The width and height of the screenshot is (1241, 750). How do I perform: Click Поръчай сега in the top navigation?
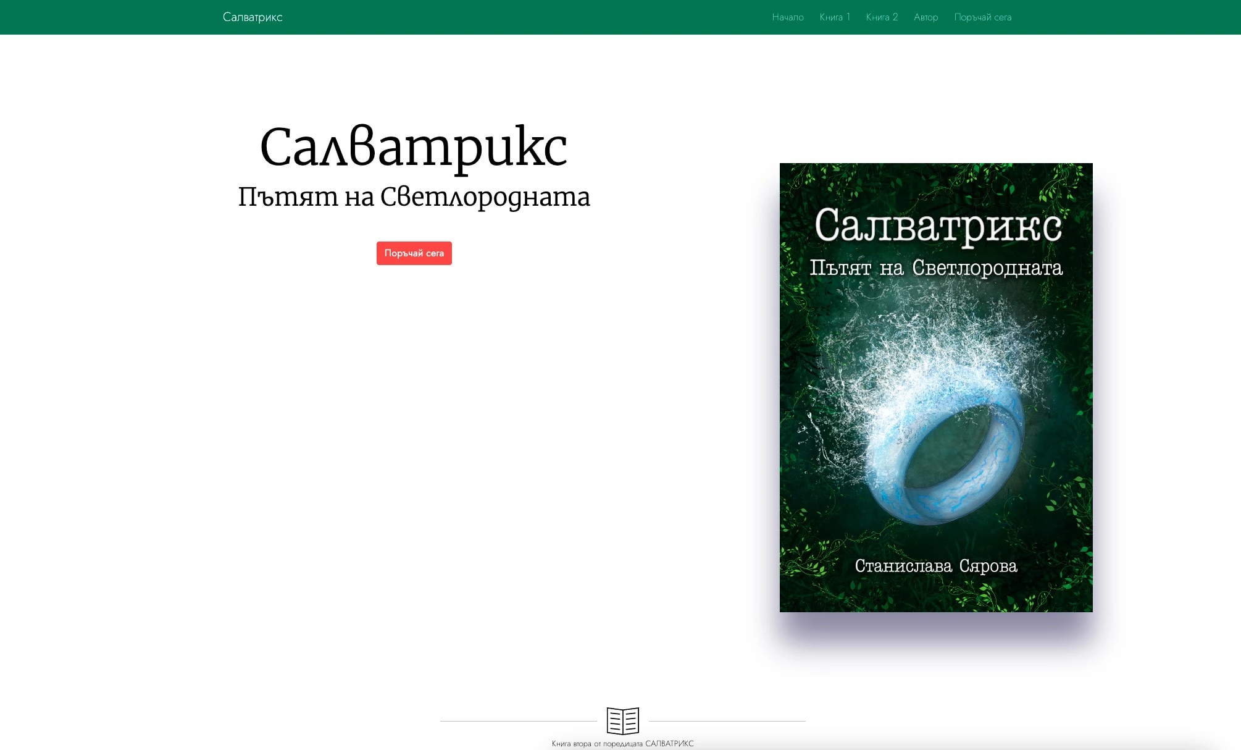pos(982,17)
